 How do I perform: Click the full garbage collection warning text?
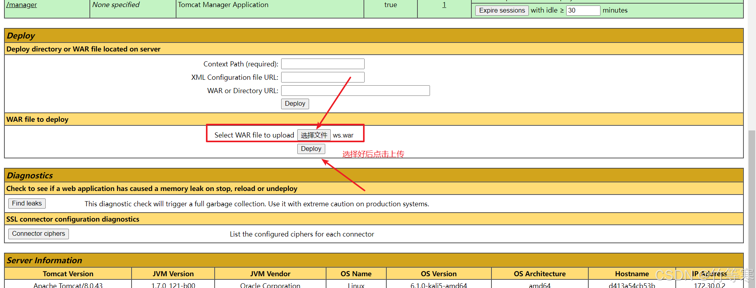pos(257,204)
